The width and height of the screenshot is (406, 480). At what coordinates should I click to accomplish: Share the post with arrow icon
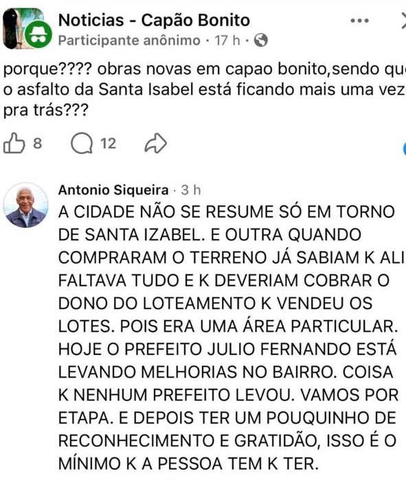[155, 143]
